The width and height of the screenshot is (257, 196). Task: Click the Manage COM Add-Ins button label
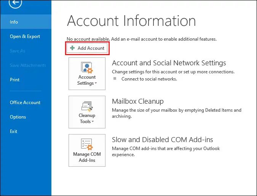tap(87, 157)
